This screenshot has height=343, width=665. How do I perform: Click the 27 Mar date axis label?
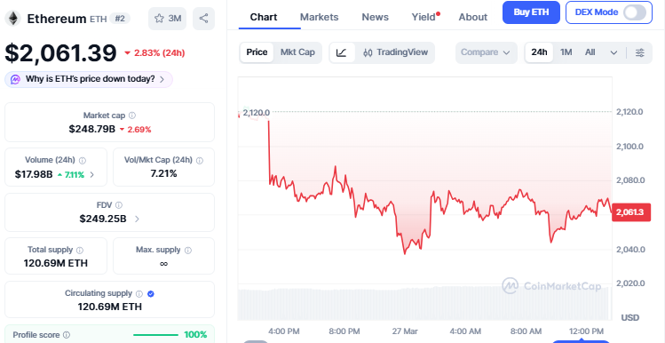405,331
